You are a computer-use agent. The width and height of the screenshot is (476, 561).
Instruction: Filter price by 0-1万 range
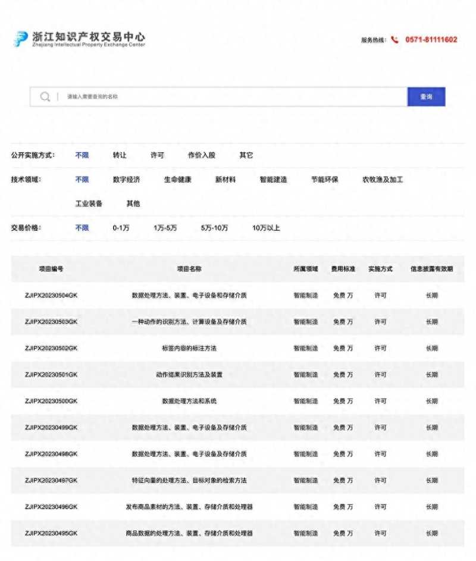[121, 228]
